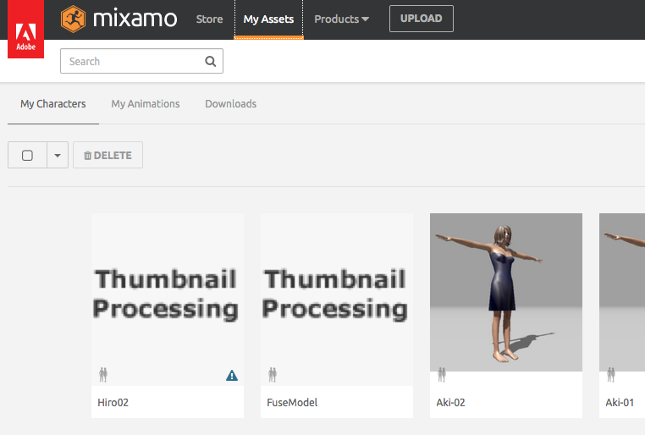
Task: Open the selection options dropdown arrow
Action: [x=58, y=156]
